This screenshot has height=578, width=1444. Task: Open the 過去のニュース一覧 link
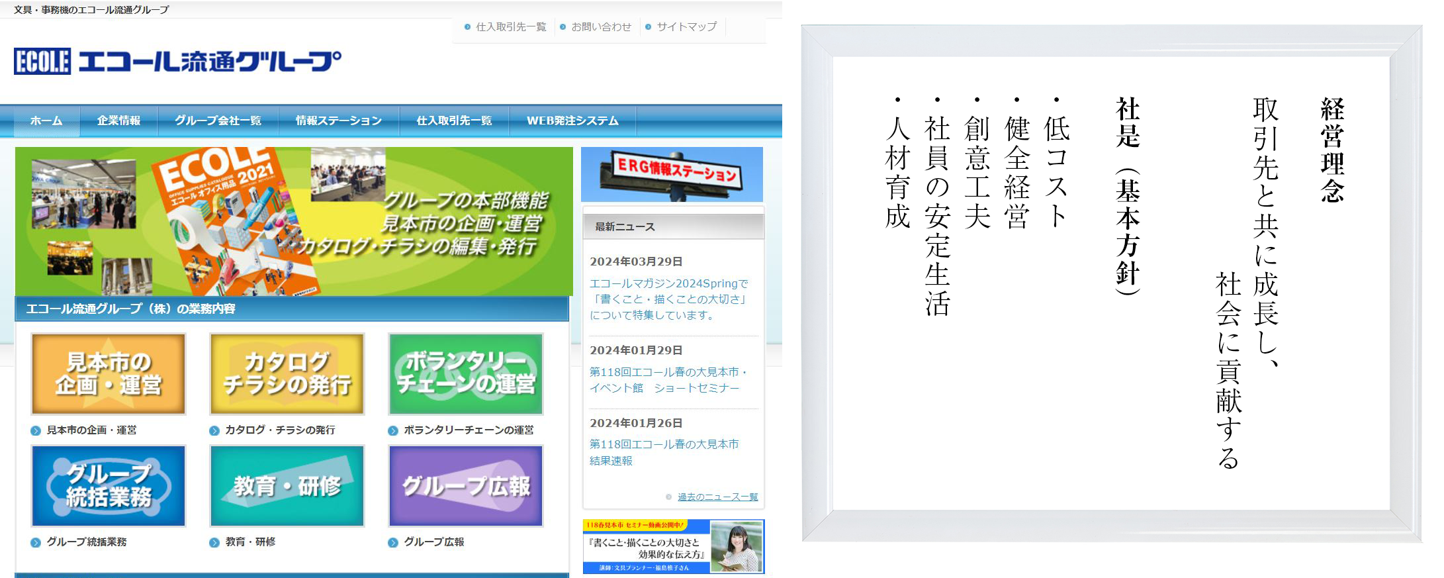click(717, 497)
